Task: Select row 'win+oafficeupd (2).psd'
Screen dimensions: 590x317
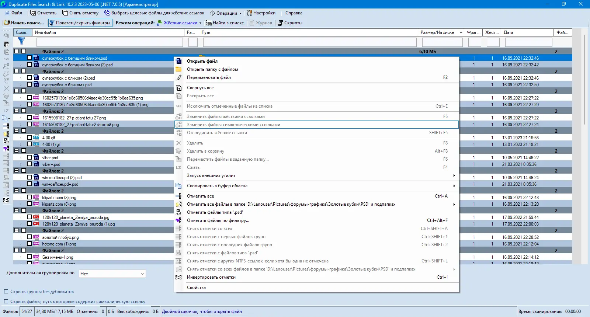Action: (x=62, y=178)
